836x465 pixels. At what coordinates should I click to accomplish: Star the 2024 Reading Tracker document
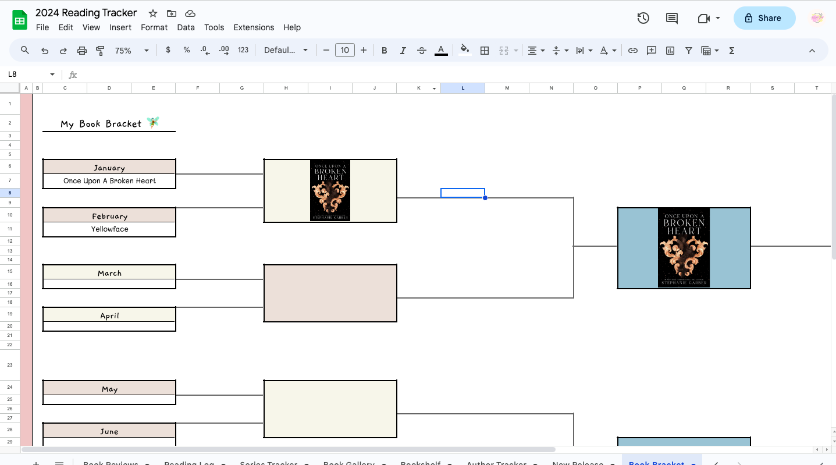[x=153, y=13]
